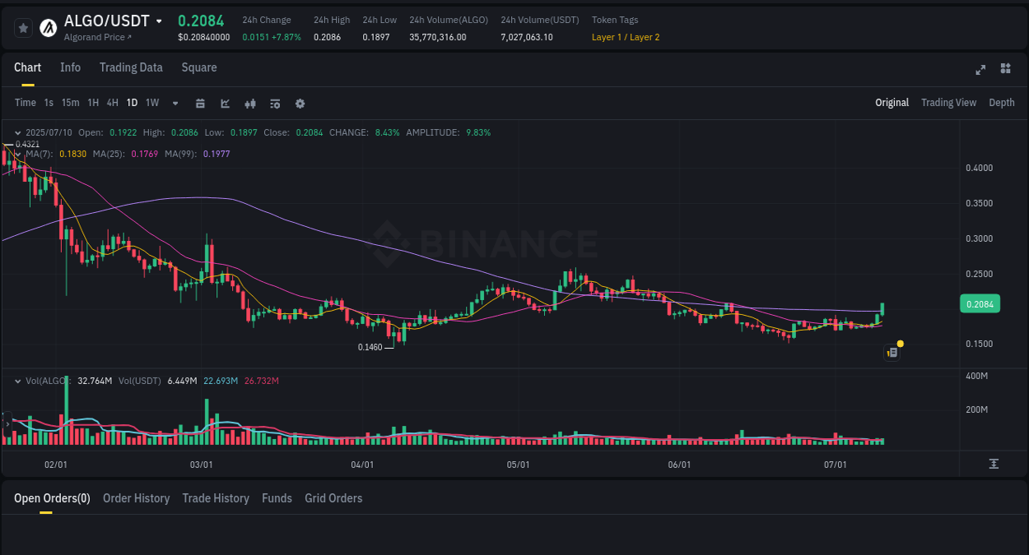Viewport: 1029px width, 555px height.
Task: Open the candlestick chart style icon
Action: [250, 103]
